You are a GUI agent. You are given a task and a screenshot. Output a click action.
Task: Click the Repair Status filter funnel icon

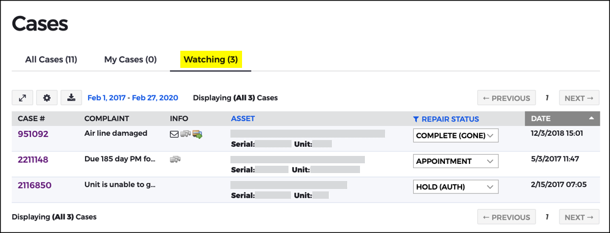pyautogui.click(x=416, y=119)
